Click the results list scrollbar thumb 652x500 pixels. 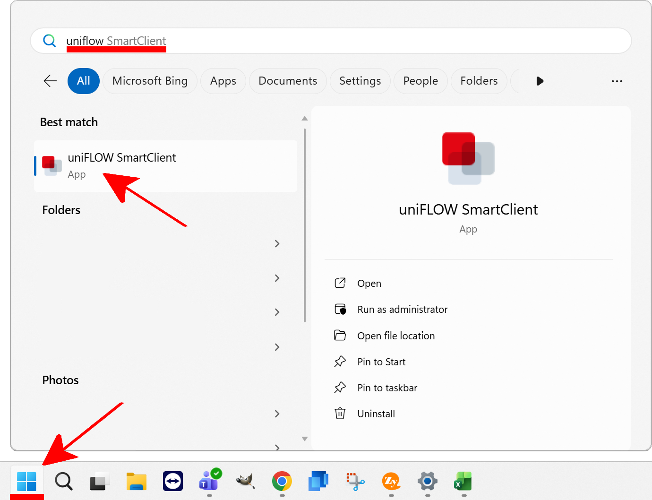(x=305, y=225)
